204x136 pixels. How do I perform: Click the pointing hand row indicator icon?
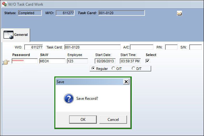[x=6, y=62]
